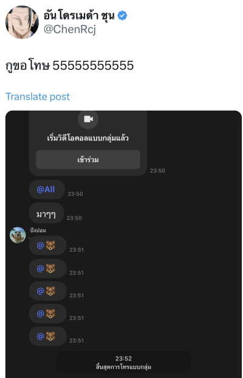The width and height of the screenshot is (243, 378).
Task: Click the group call ended notice at 23:52
Action: (123, 363)
